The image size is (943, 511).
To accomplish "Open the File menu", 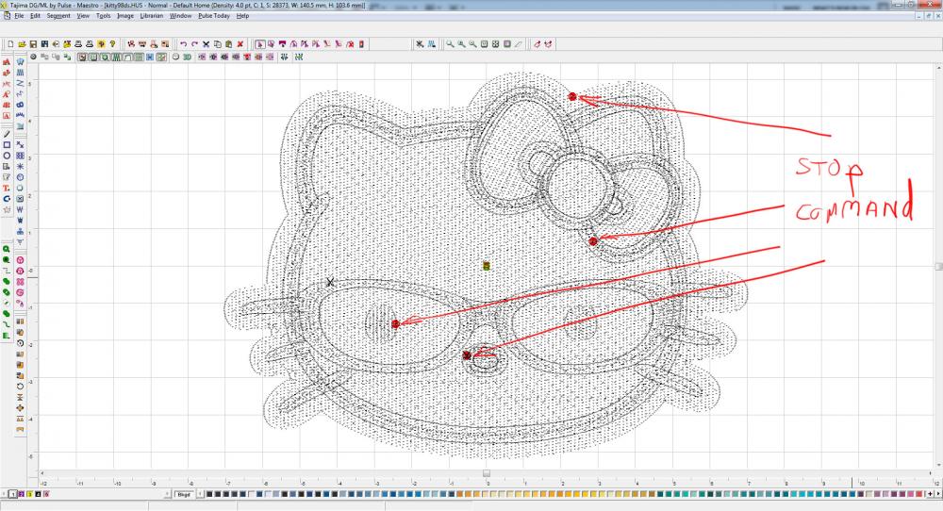I will click(x=19, y=16).
